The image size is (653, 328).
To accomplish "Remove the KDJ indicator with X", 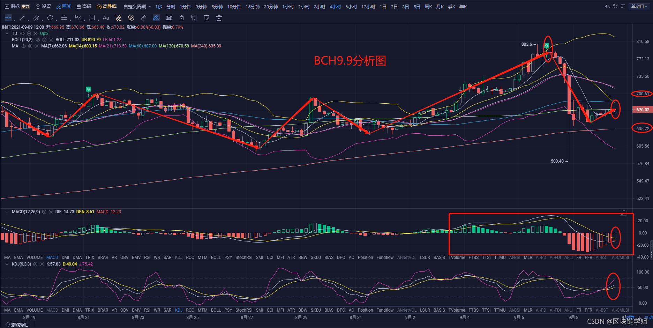I will 42,264.
